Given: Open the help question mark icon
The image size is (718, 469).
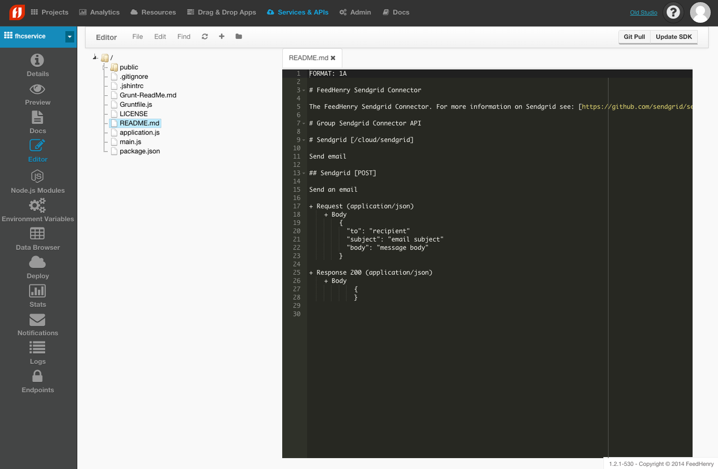Looking at the screenshot, I should 674,12.
